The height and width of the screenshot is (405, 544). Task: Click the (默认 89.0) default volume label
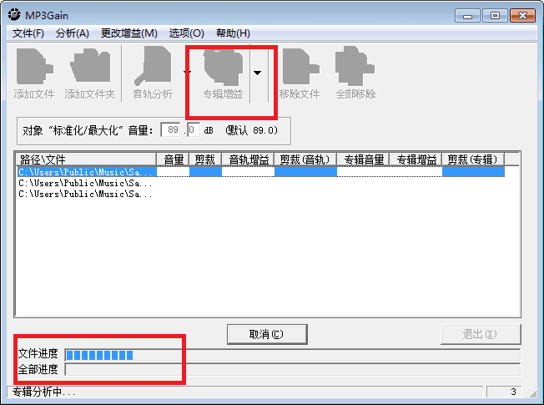tap(251, 130)
